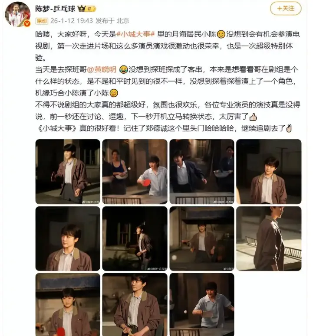
Task: Click the thumbs up emoji after 太厉害了
Action: [x=253, y=117]
